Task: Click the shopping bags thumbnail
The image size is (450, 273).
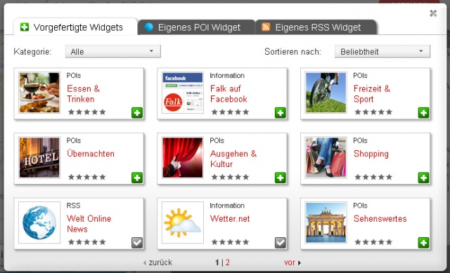Action: (x=326, y=158)
